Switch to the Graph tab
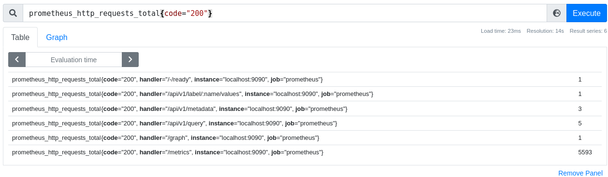608x177 pixels. pyautogui.click(x=57, y=37)
